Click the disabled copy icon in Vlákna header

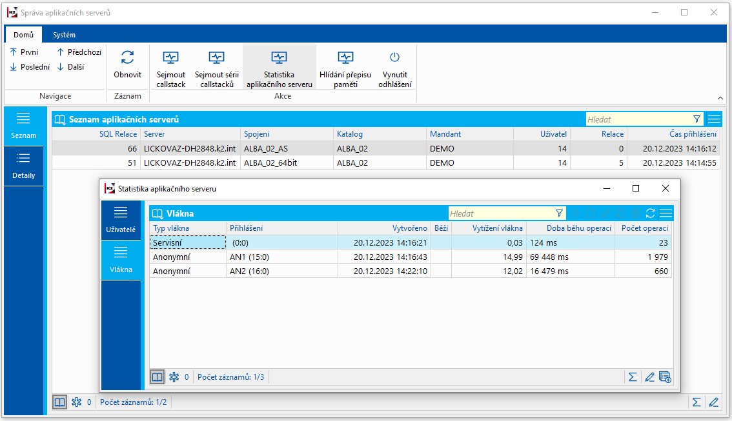(620, 213)
